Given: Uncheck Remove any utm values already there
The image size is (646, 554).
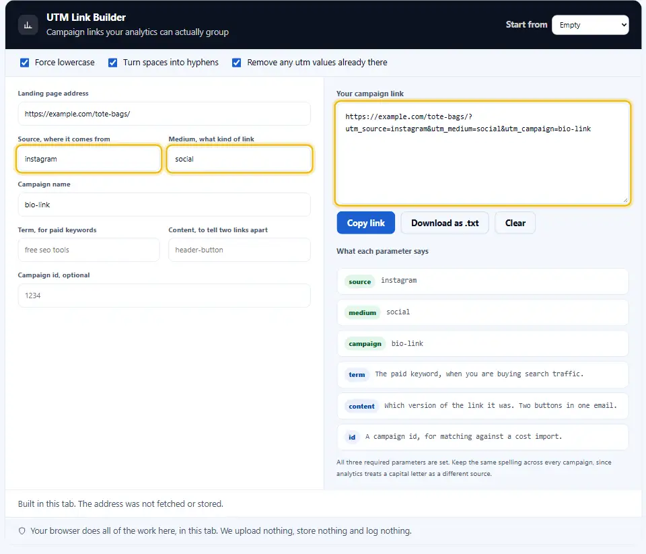Looking at the screenshot, I should click(x=236, y=63).
